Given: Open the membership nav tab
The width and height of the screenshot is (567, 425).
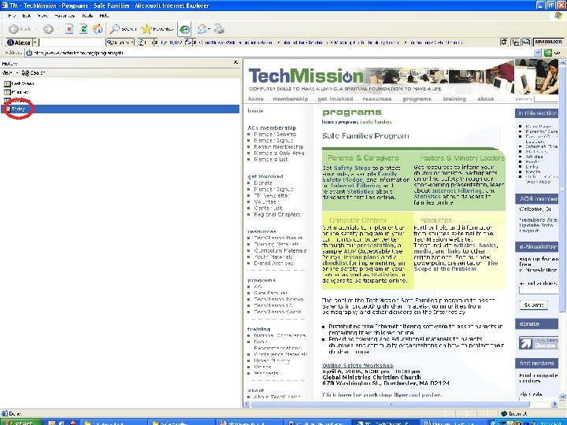Looking at the screenshot, I should [291, 99].
